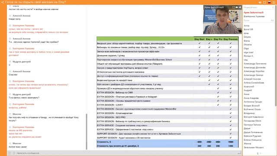Screen dimensions: 277x156
Task: Click the megaphone icon on the presenter video
Action: pyautogui.click(x=240, y=7)
